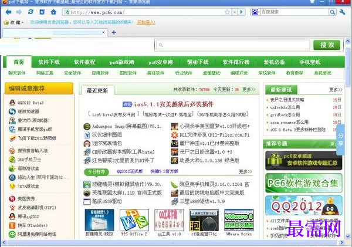Open ios5.1.1完美越狱后必装插件 headline
The width and height of the screenshot is (352, 247).
pos(174,104)
